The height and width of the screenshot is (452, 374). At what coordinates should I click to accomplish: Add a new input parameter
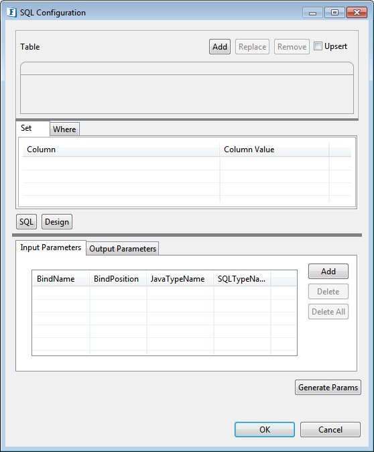click(x=328, y=271)
